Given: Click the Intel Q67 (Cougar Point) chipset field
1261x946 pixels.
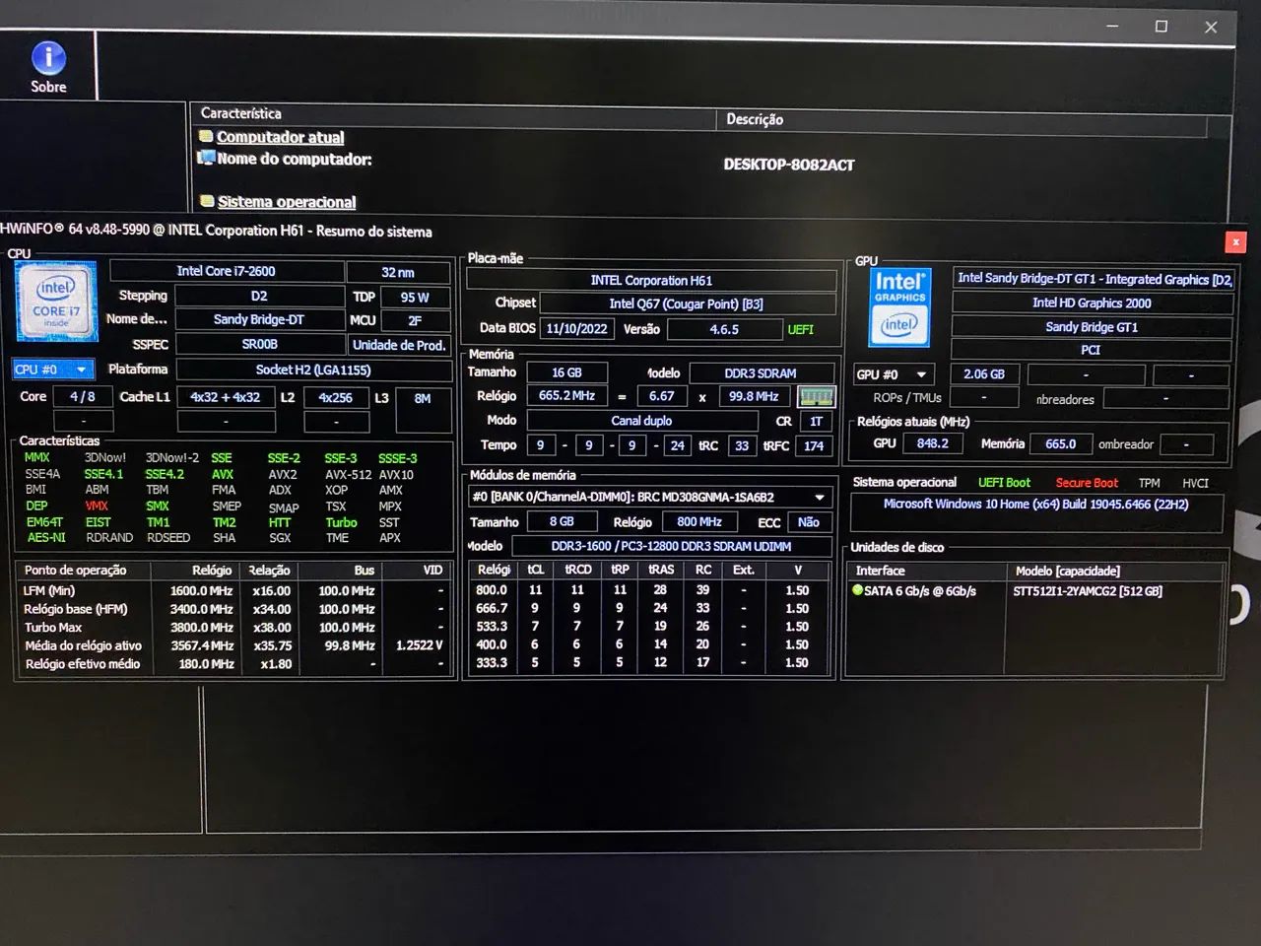Looking at the screenshot, I should pyautogui.click(x=687, y=304).
